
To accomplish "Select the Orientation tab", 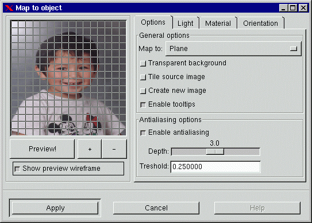I will (x=260, y=24).
